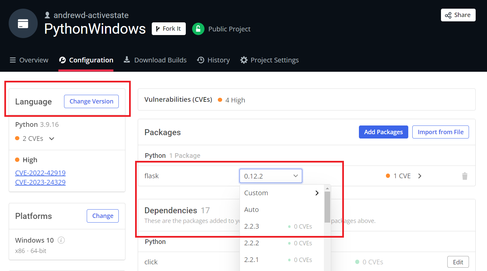Viewport: 487px width, 271px height.
Task: Collapse the 2 CVEs chevron under Python
Action: pos(52,139)
